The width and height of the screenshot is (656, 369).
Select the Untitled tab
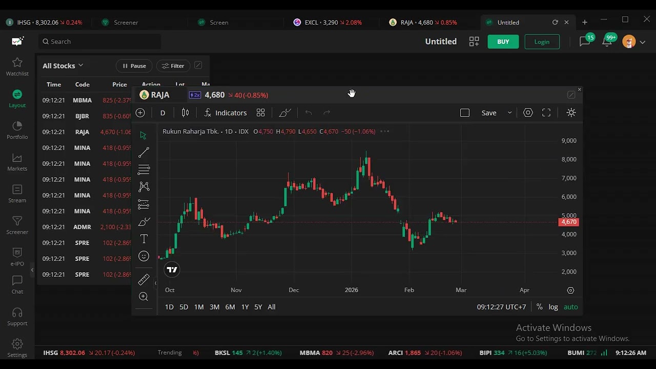508,23
